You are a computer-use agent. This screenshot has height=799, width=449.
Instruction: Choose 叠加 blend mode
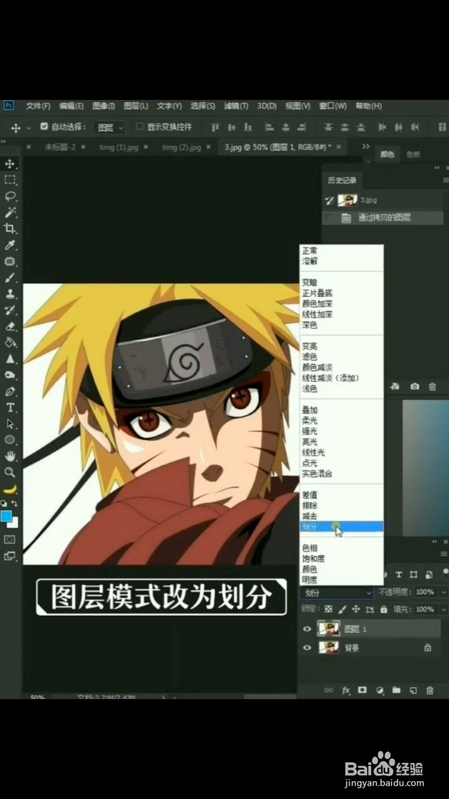[310, 410]
